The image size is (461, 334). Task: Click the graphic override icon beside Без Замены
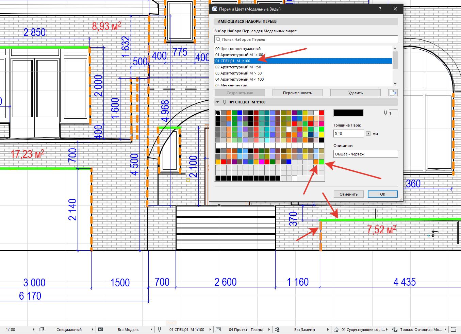click(x=277, y=329)
